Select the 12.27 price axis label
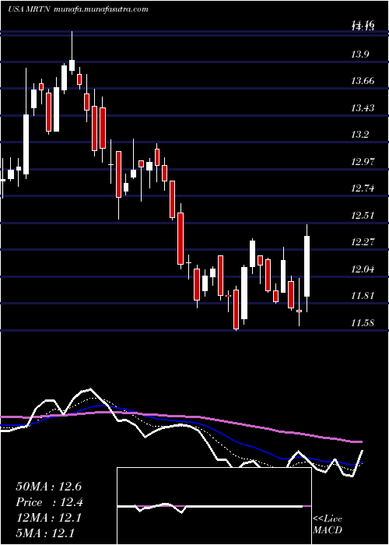The height and width of the screenshot is (545, 389). 364,242
